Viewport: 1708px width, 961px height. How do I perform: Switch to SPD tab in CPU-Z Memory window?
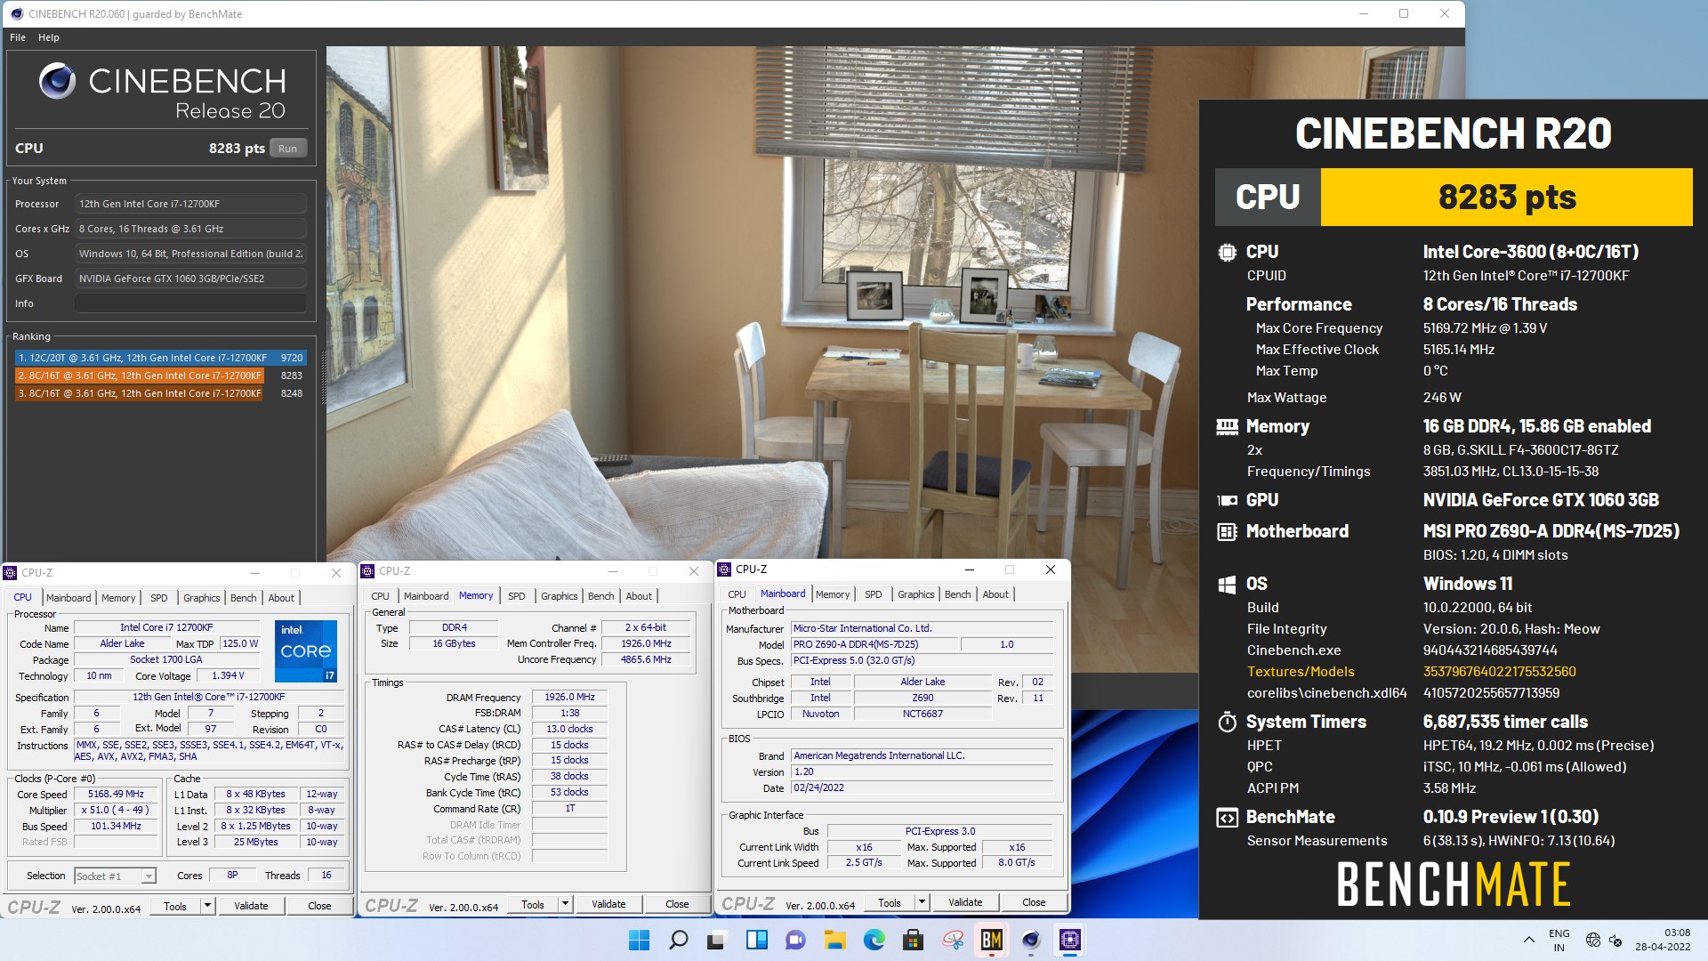tap(517, 596)
